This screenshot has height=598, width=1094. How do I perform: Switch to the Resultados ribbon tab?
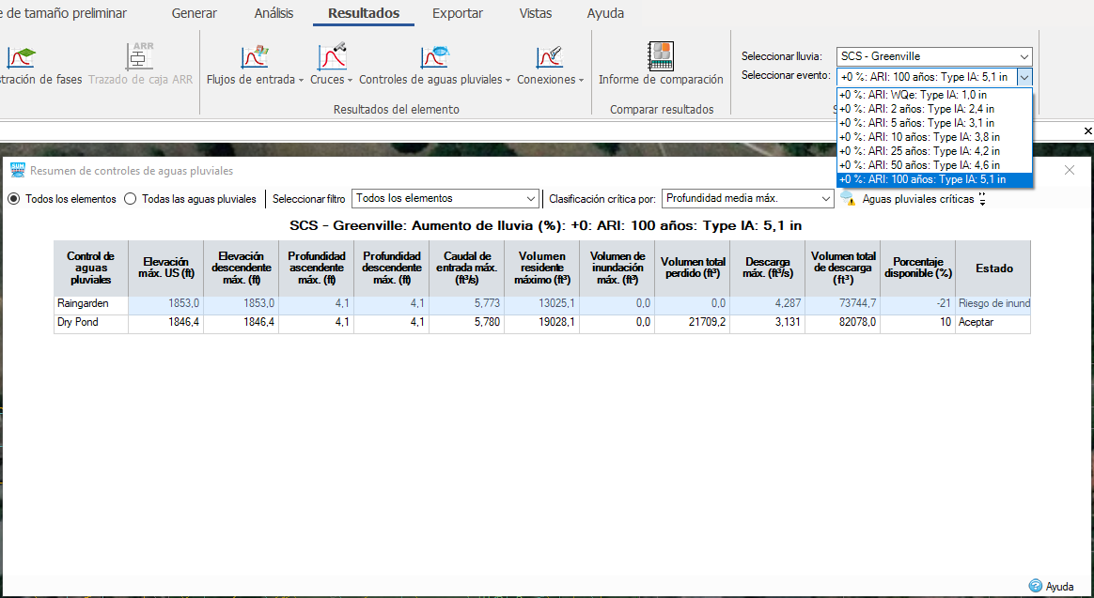pos(364,13)
